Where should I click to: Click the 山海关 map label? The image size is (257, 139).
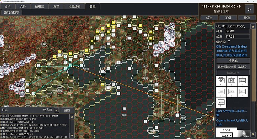tap(86, 57)
